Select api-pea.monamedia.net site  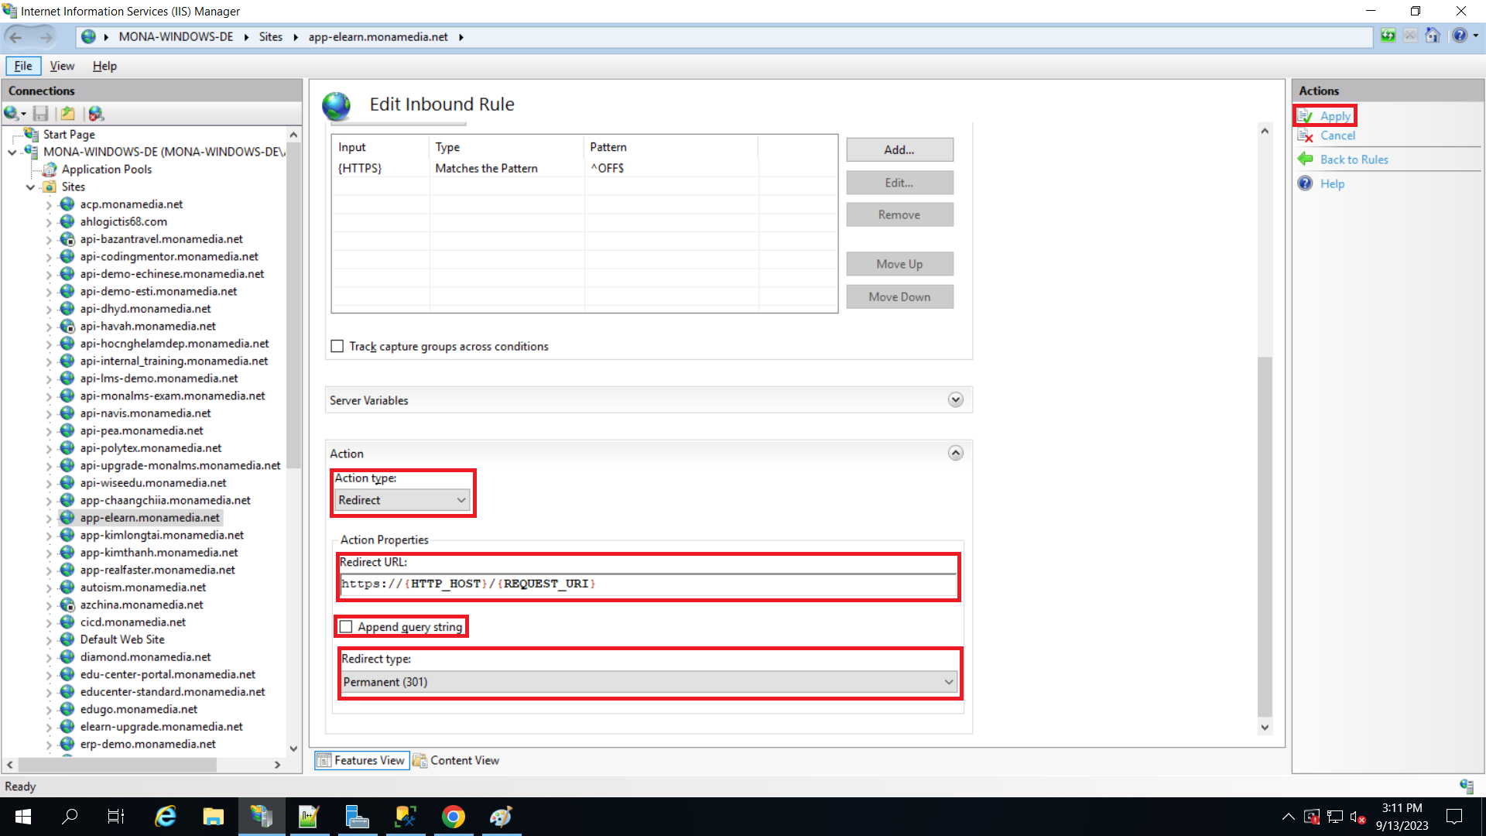point(142,430)
